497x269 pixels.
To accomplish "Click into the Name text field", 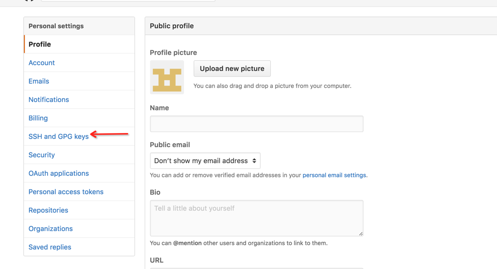I will 256,124.
